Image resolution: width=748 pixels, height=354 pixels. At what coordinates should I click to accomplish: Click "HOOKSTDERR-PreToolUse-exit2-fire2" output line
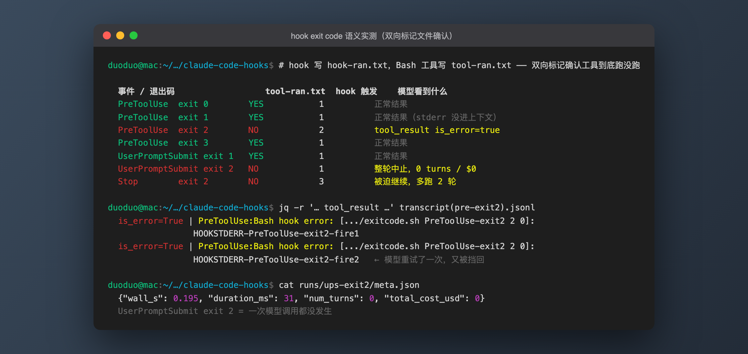click(276, 259)
